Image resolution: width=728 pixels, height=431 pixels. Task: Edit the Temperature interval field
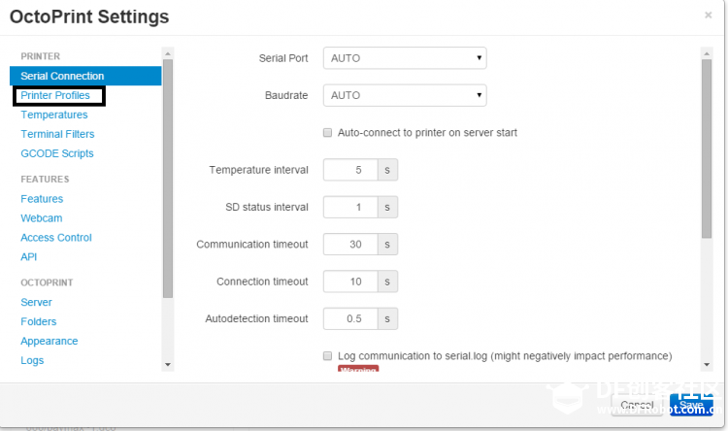point(350,170)
